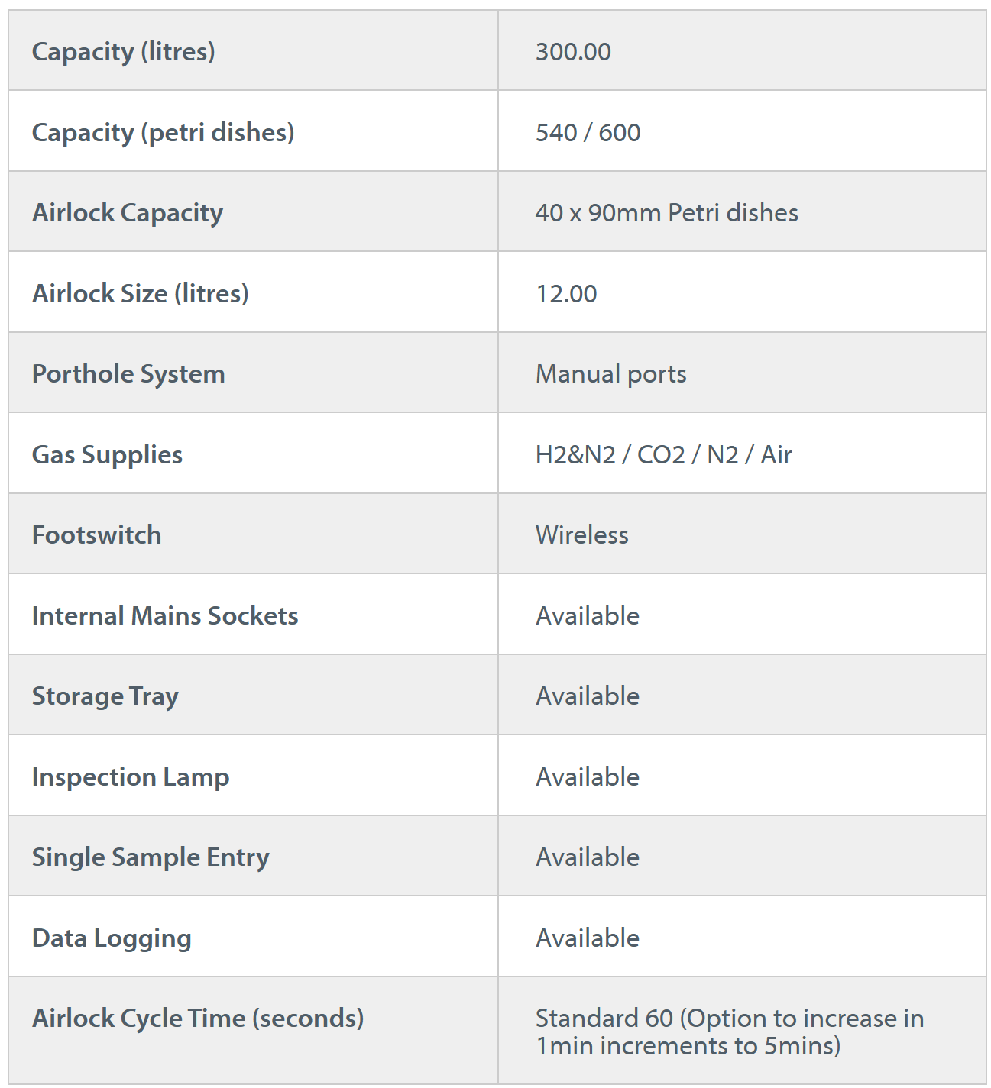The height and width of the screenshot is (1088, 991).
Task: Click the Gas Supplies label
Action: (107, 455)
